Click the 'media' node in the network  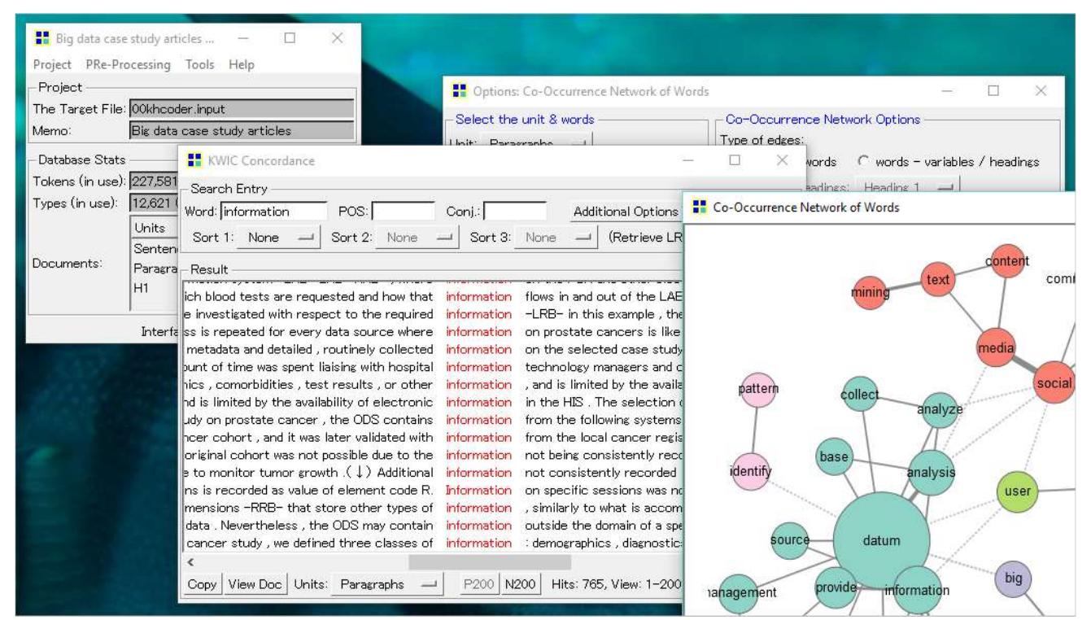[x=997, y=348]
